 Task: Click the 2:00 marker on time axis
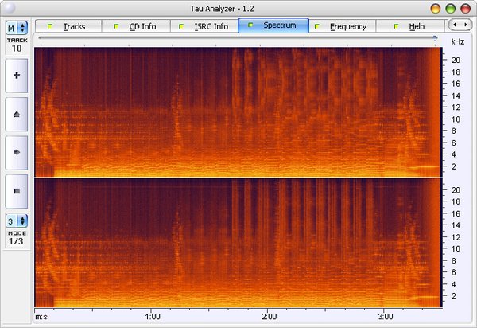pos(270,317)
